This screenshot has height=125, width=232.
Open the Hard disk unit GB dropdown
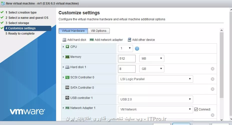(152, 69)
